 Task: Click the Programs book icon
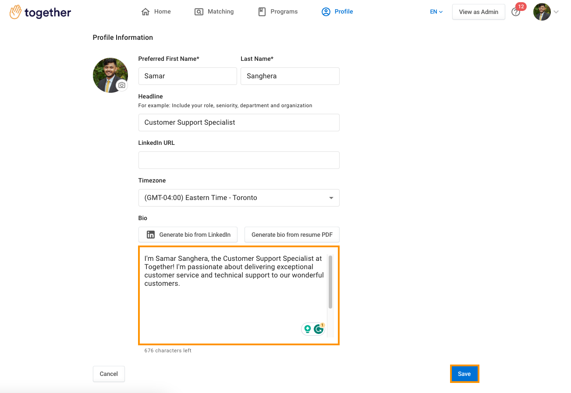coord(262,12)
